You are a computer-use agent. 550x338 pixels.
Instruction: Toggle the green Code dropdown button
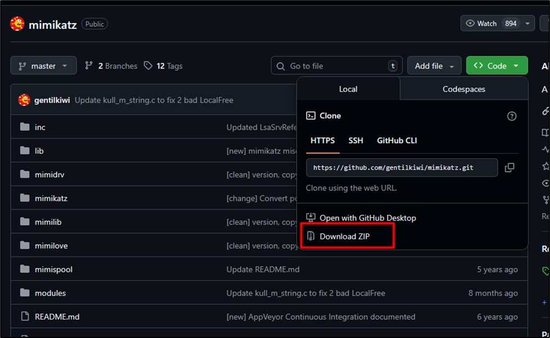pyautogui.click(x=497, y=66)
